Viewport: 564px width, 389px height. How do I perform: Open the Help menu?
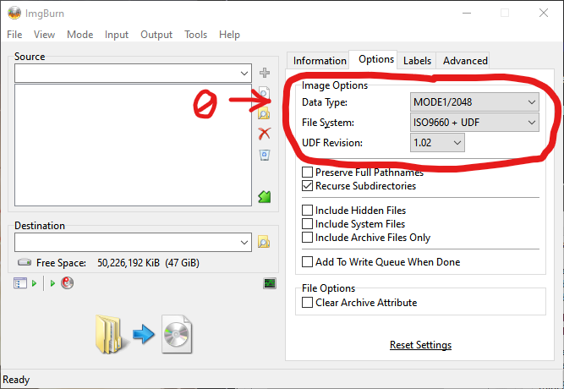pos(229,35)
